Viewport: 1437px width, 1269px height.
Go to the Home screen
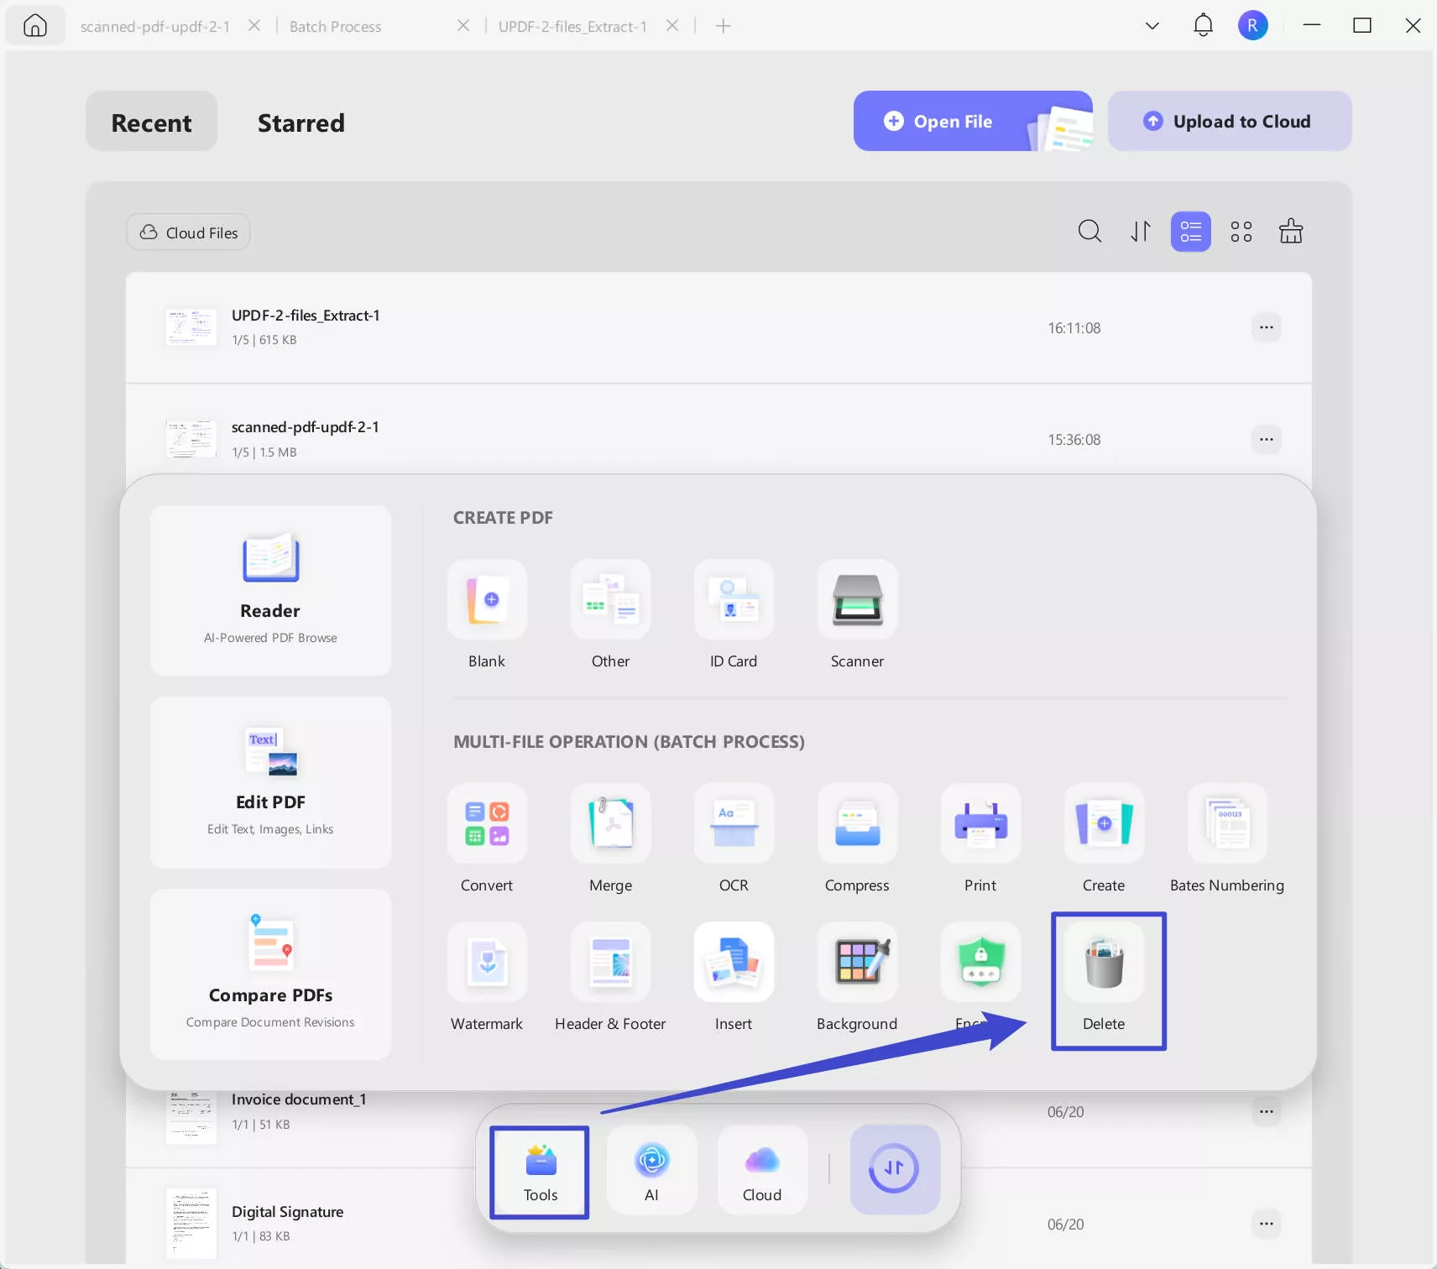pos(35,26)
